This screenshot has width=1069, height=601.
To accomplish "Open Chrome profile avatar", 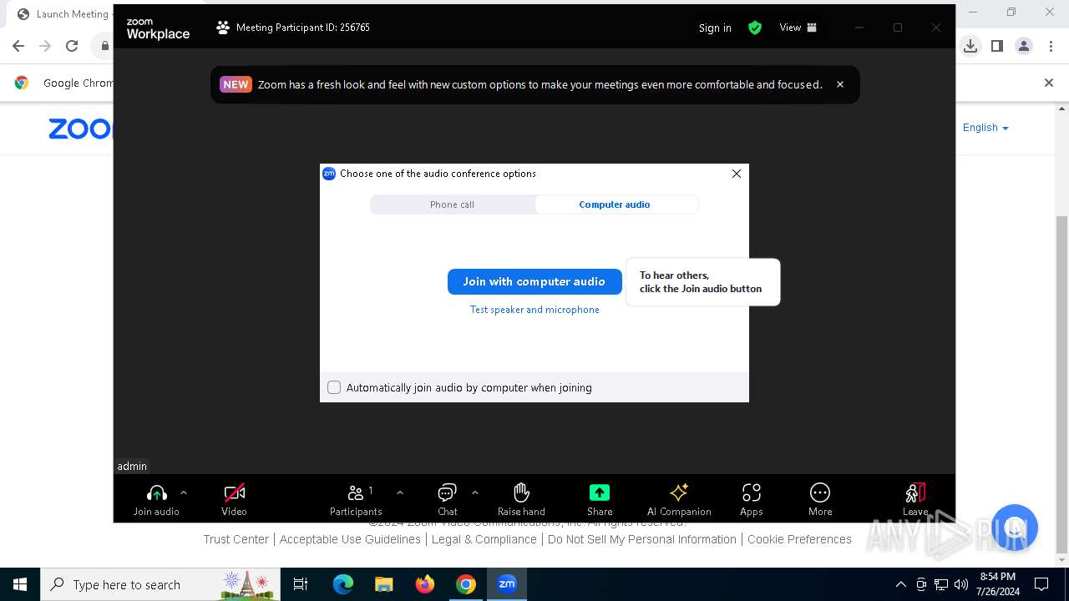I will pos(1024,46).
